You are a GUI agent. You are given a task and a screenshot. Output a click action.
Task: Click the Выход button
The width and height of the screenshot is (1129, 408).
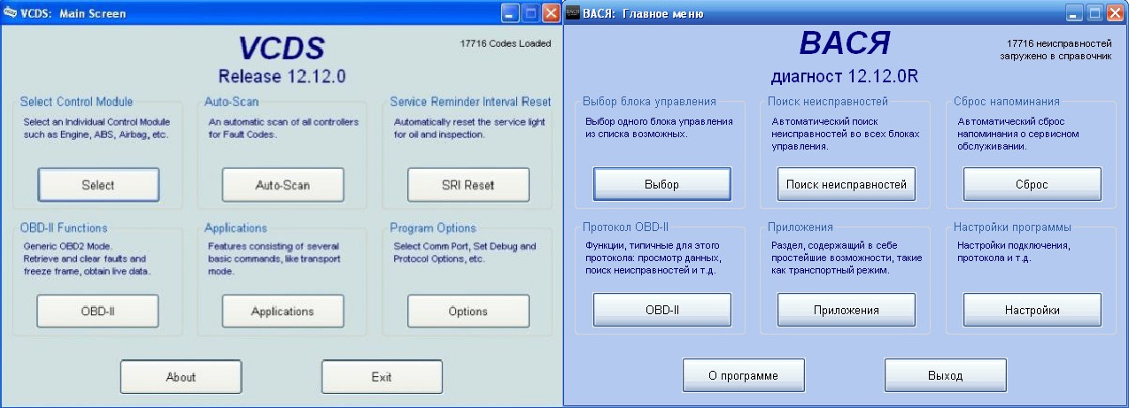946,375
